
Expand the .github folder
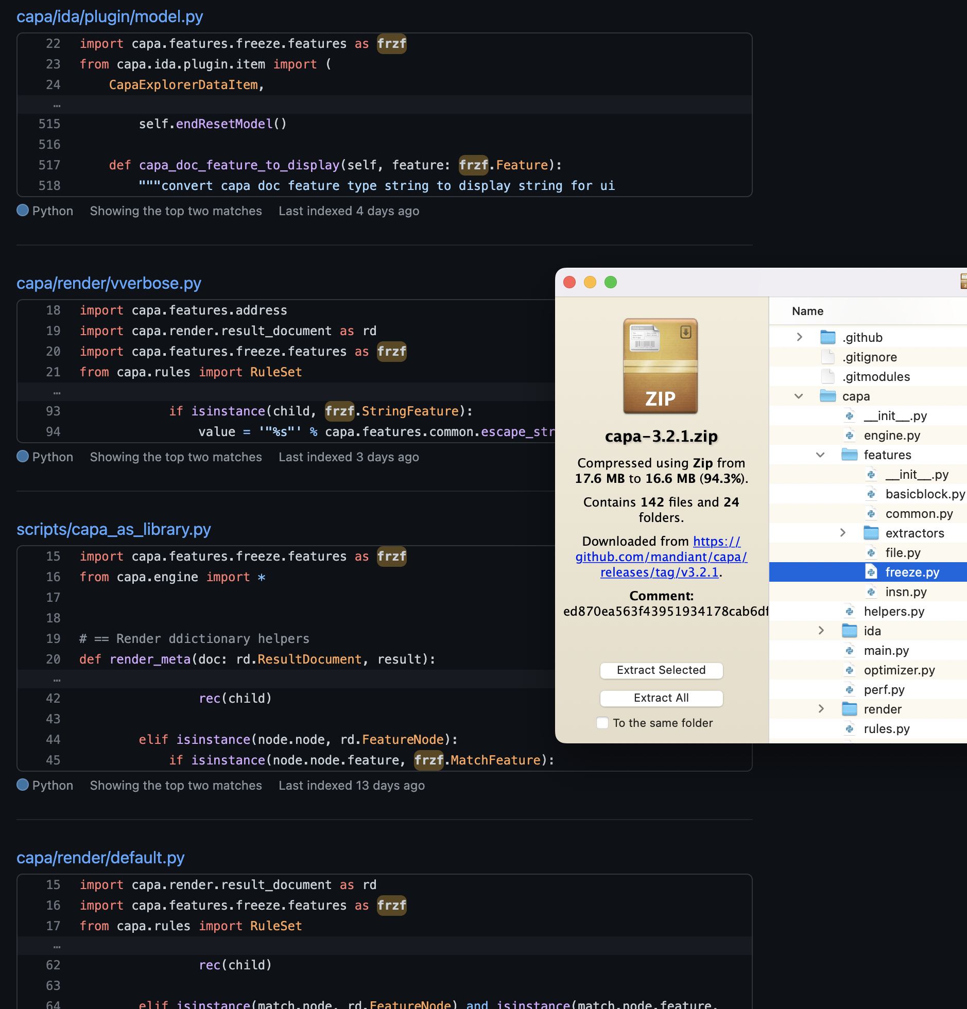(x=800, y=337)
